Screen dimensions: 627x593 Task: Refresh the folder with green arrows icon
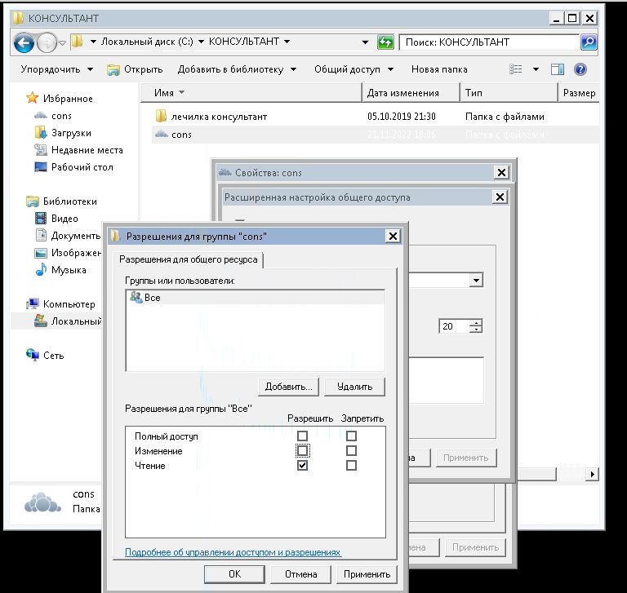[x=385, y=42]
